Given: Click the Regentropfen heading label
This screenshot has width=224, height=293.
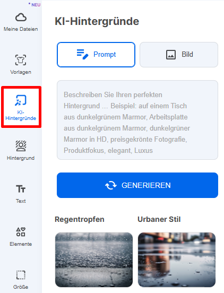Looking at the screenshot, I should (x=80, y=219).
